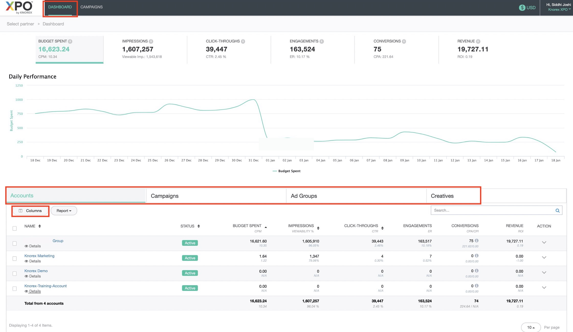573x332 pixels.
Task: Click the sort arrows on the Status column
Action: [x=199, y=226]
